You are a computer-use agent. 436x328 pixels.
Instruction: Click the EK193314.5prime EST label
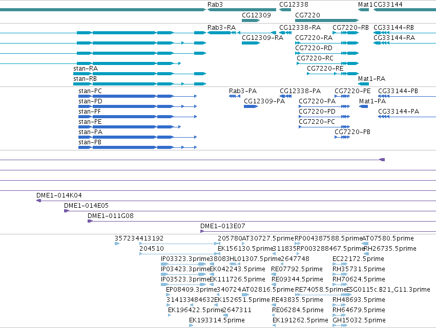click(217, 320)
